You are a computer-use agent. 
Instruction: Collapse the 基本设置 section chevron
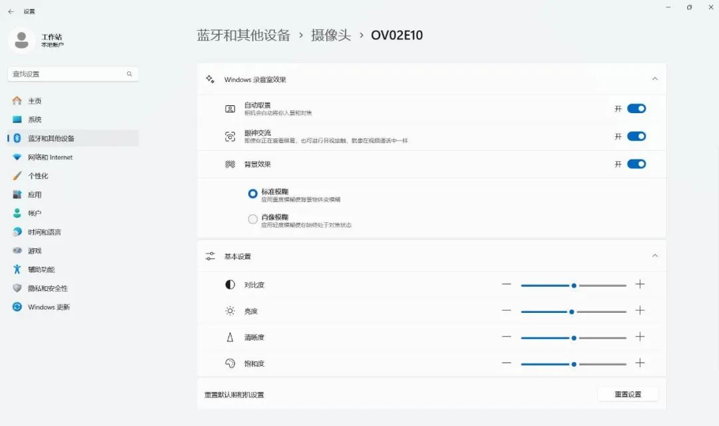click(x=655, y=256)
